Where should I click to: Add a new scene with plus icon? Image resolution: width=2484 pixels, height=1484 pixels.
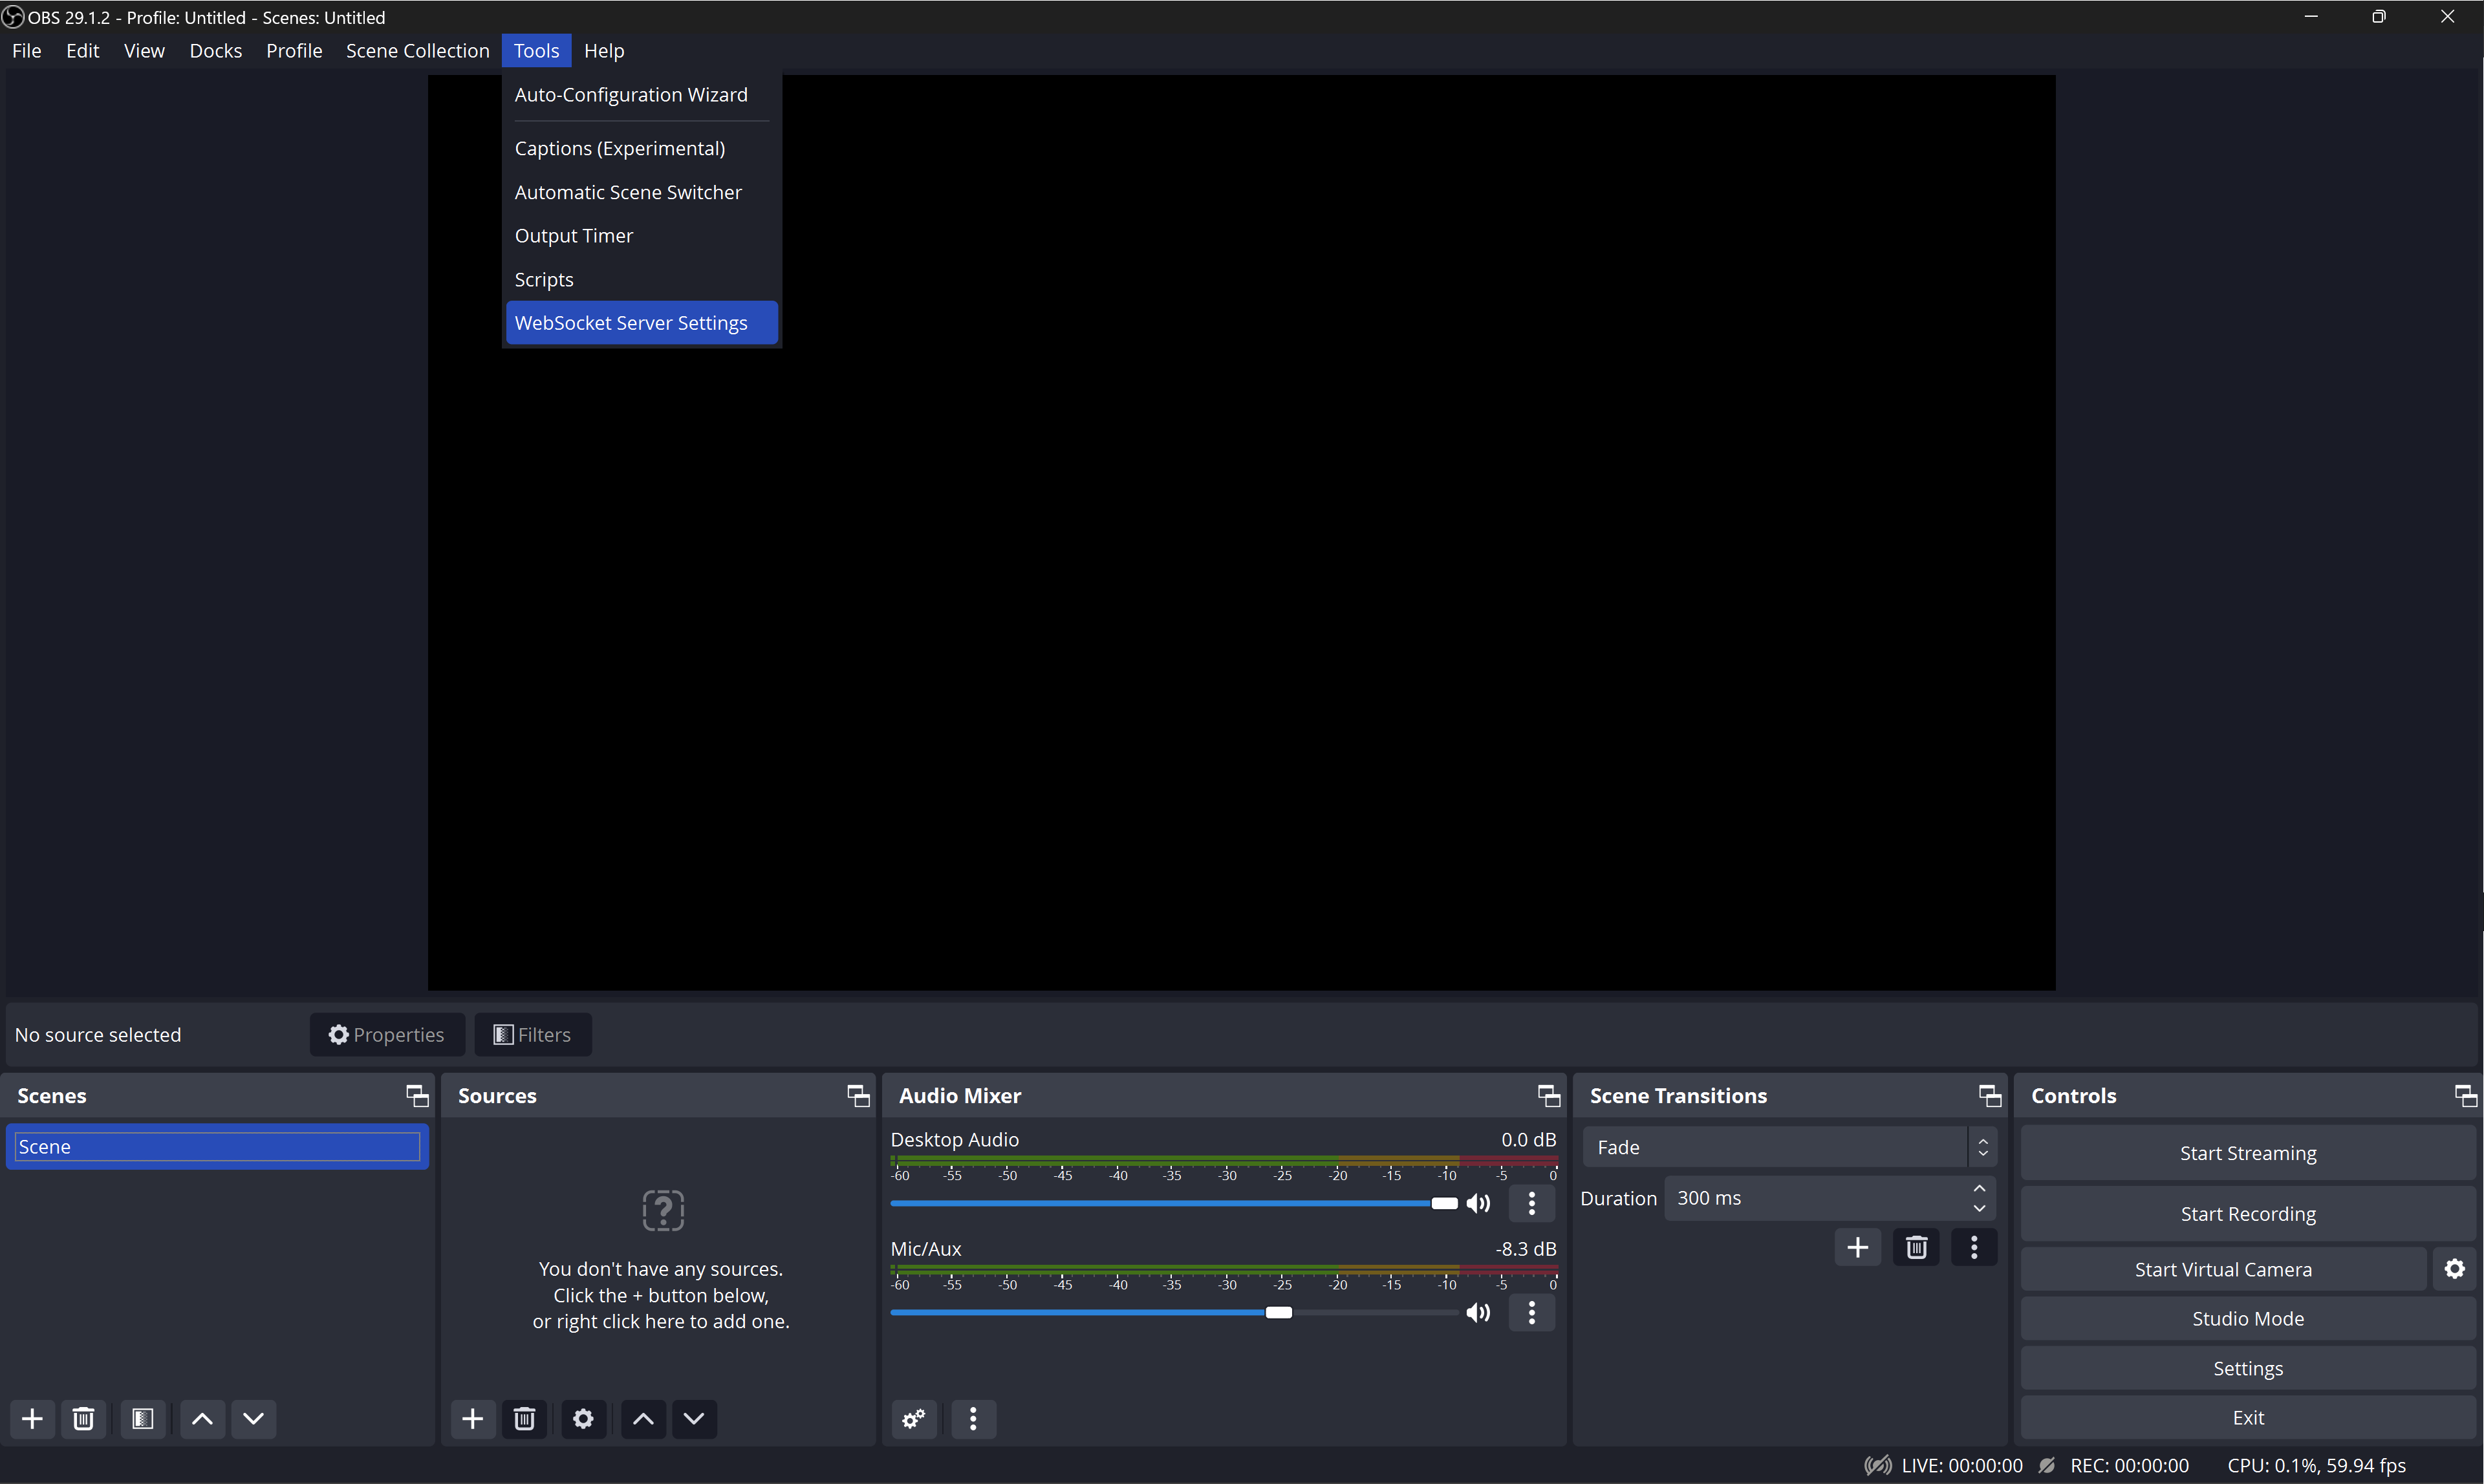32,1418
